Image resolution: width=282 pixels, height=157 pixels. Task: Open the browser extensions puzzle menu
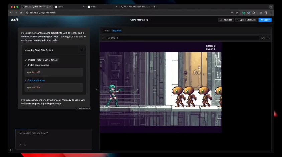coord(254,13)
